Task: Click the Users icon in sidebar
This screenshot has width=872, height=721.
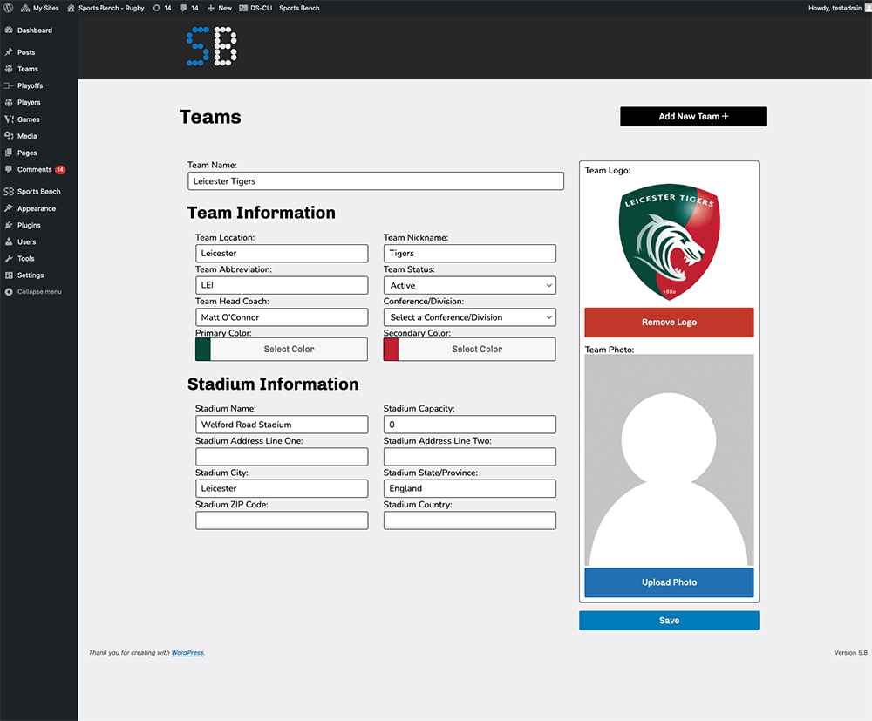Action: point(9,241)
